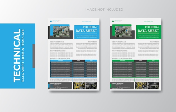Click the server rack photo on blue flyer
176x112 pixels.
[91, 86]
